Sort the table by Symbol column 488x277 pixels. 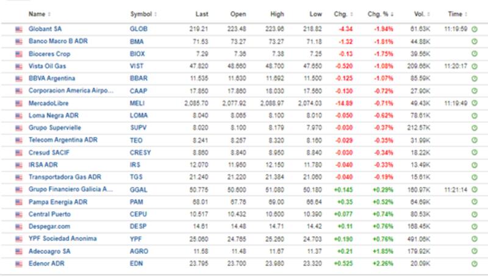coord(143,13)
